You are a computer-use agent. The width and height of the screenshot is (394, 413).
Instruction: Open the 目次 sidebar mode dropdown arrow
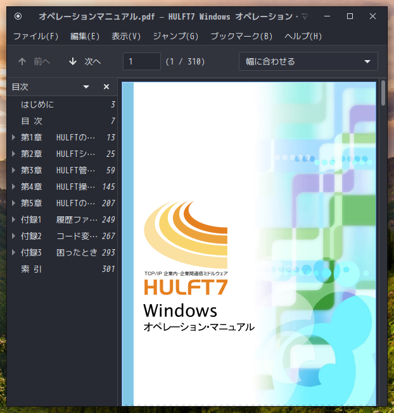click(x=86, y=87)
